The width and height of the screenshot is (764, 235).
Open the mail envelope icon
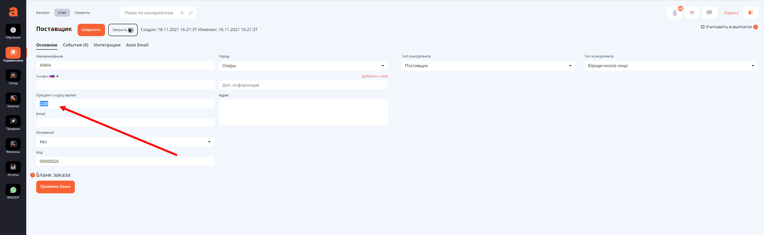click(692, 13)
